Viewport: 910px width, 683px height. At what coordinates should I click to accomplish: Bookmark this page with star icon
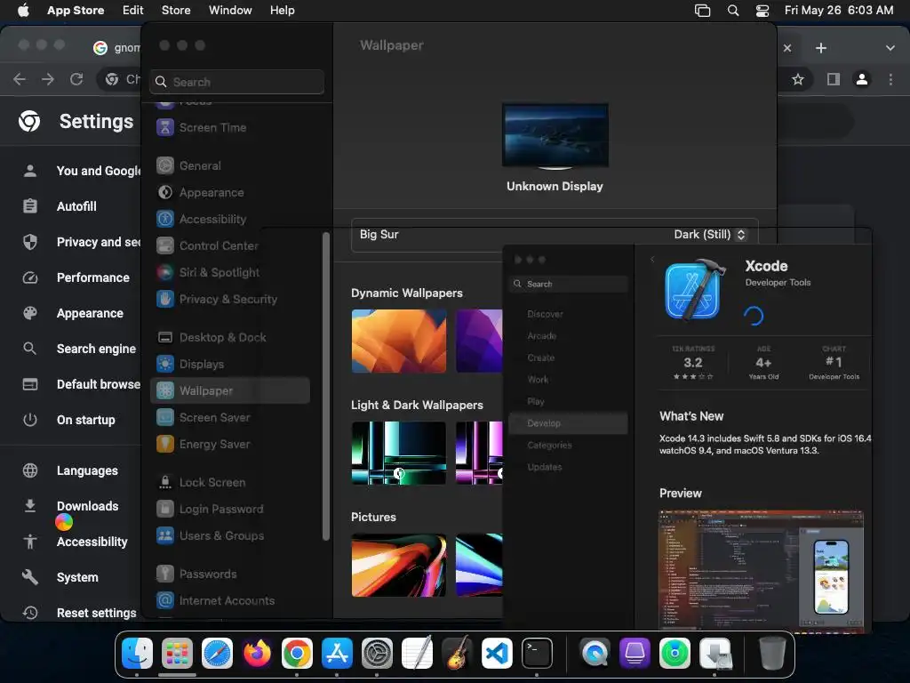(798, 79)
